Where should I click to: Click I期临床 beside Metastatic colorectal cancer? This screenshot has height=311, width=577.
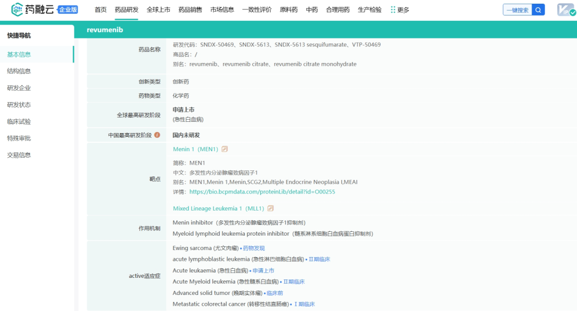point(304,304)
